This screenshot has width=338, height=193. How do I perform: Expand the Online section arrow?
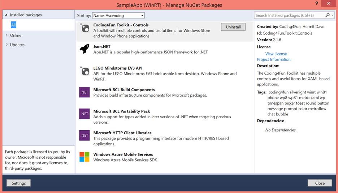[x=6, y=35]
